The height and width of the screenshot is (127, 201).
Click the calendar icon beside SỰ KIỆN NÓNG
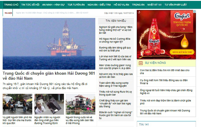(x=141, y=63)
